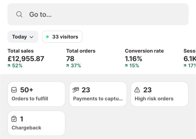Click the payment hand-and-card icon

coord(76,90)
